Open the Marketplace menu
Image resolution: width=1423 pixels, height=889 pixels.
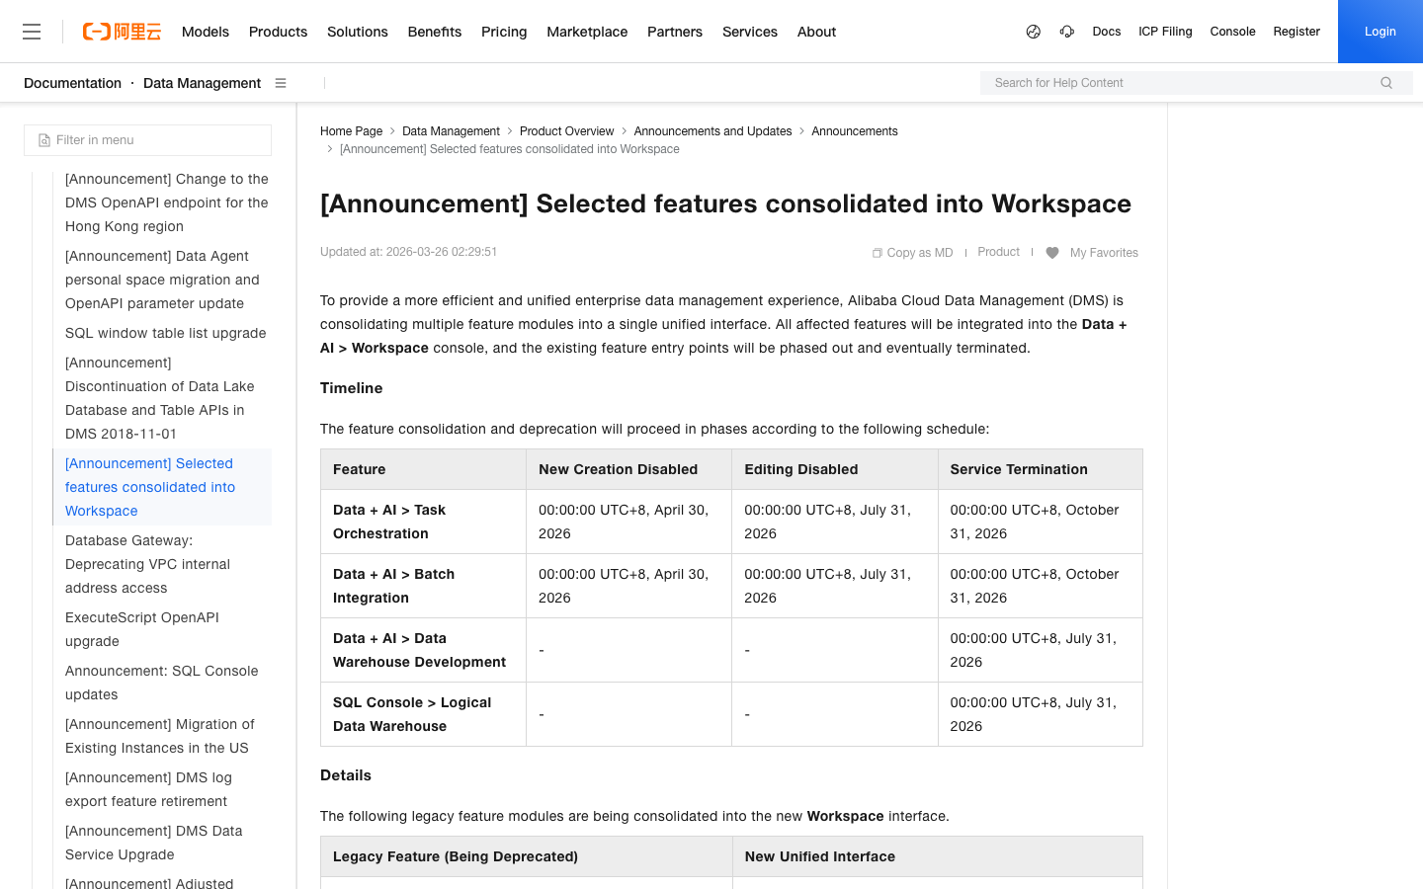[587, 32]
